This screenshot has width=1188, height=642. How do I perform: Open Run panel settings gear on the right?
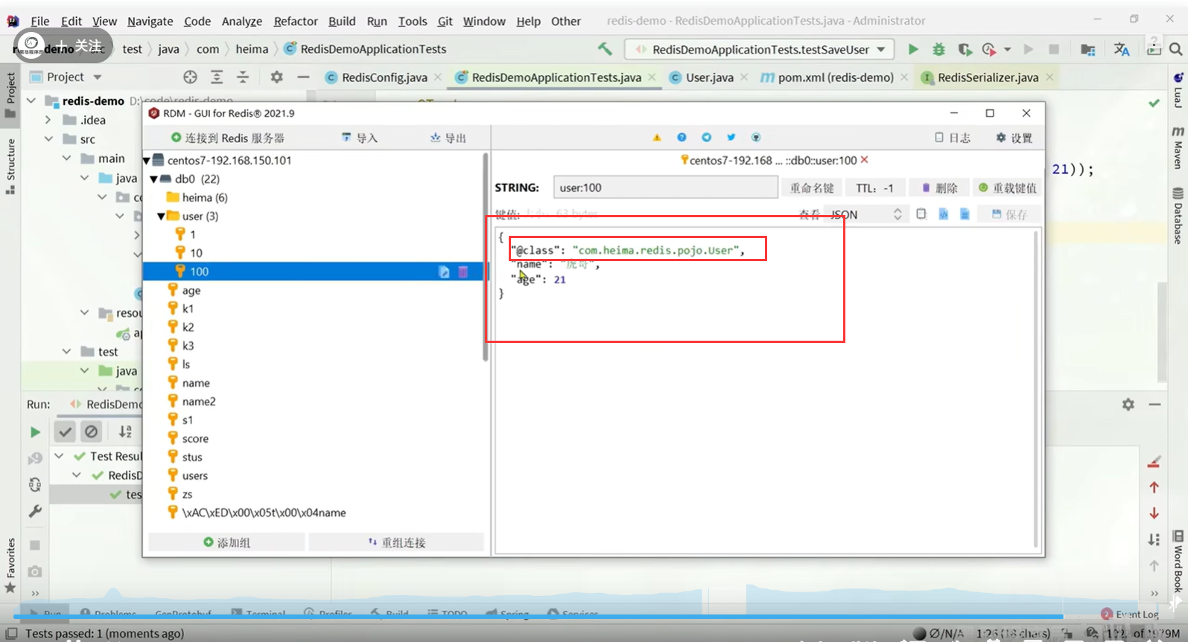1128,404
